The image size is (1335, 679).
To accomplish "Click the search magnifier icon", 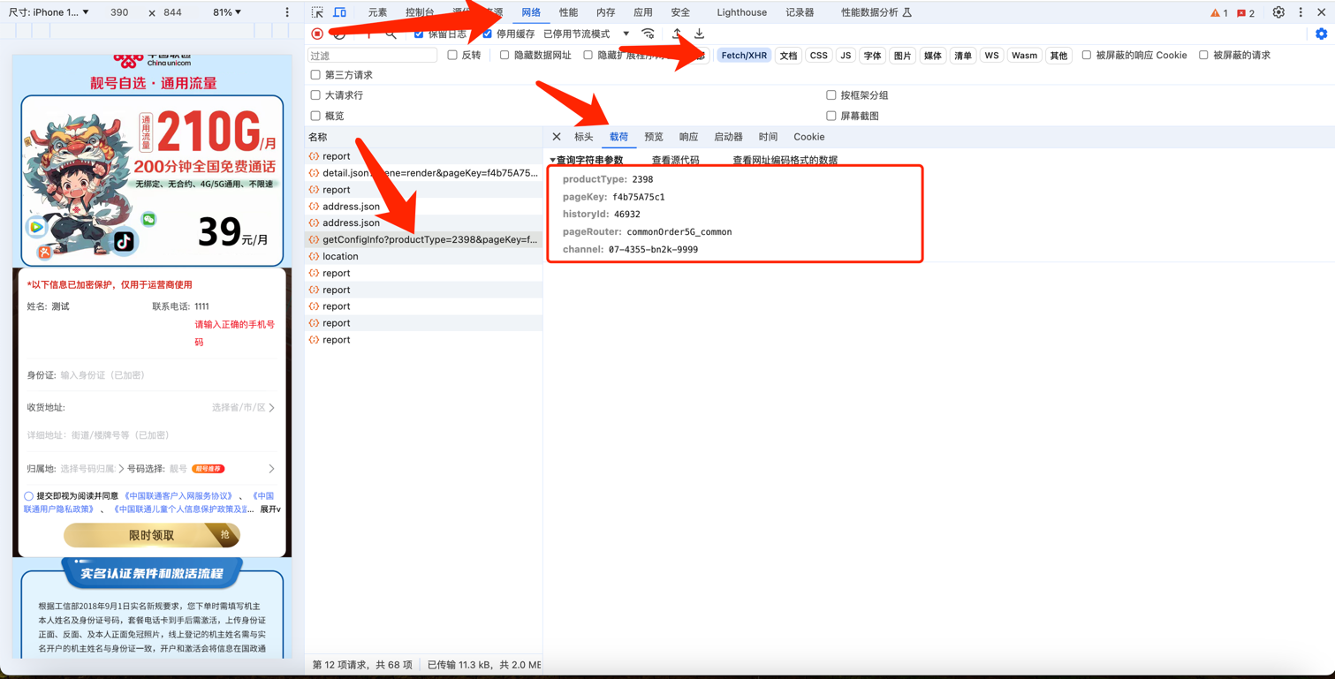I will (x=391, y=34).
